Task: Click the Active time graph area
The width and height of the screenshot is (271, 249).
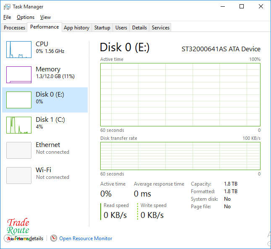Action: tap(180, 94)
